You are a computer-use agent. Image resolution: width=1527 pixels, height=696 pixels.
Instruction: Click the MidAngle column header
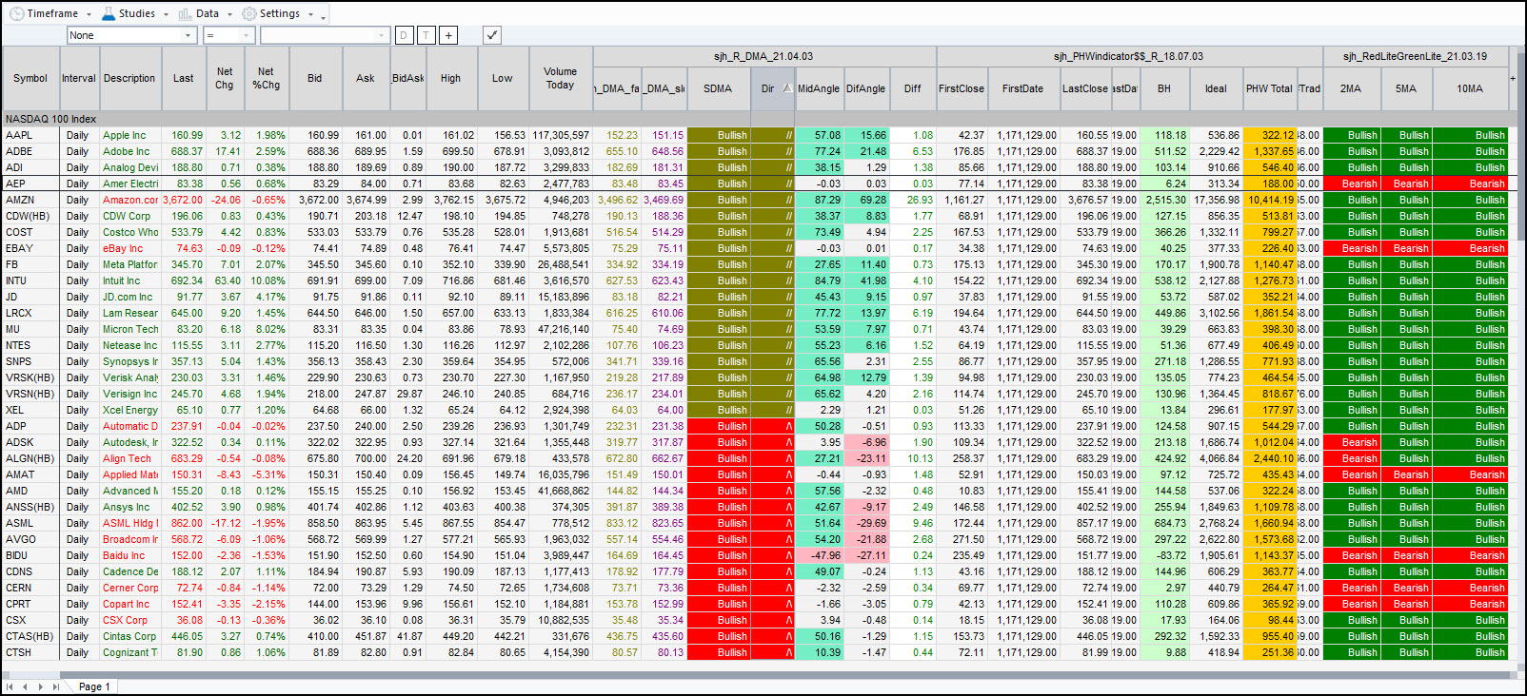[819, 88]
